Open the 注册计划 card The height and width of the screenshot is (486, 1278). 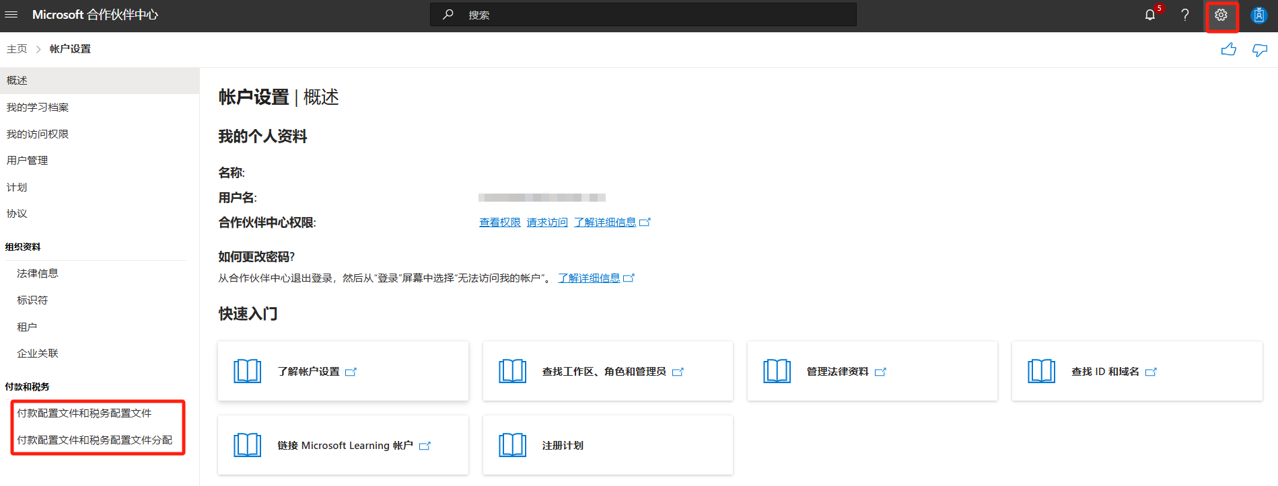pos(608,445)
